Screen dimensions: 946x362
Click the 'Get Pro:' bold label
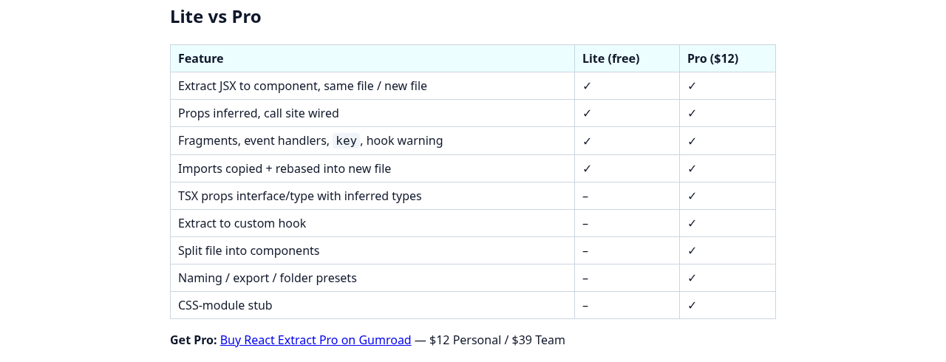point(194,340)
